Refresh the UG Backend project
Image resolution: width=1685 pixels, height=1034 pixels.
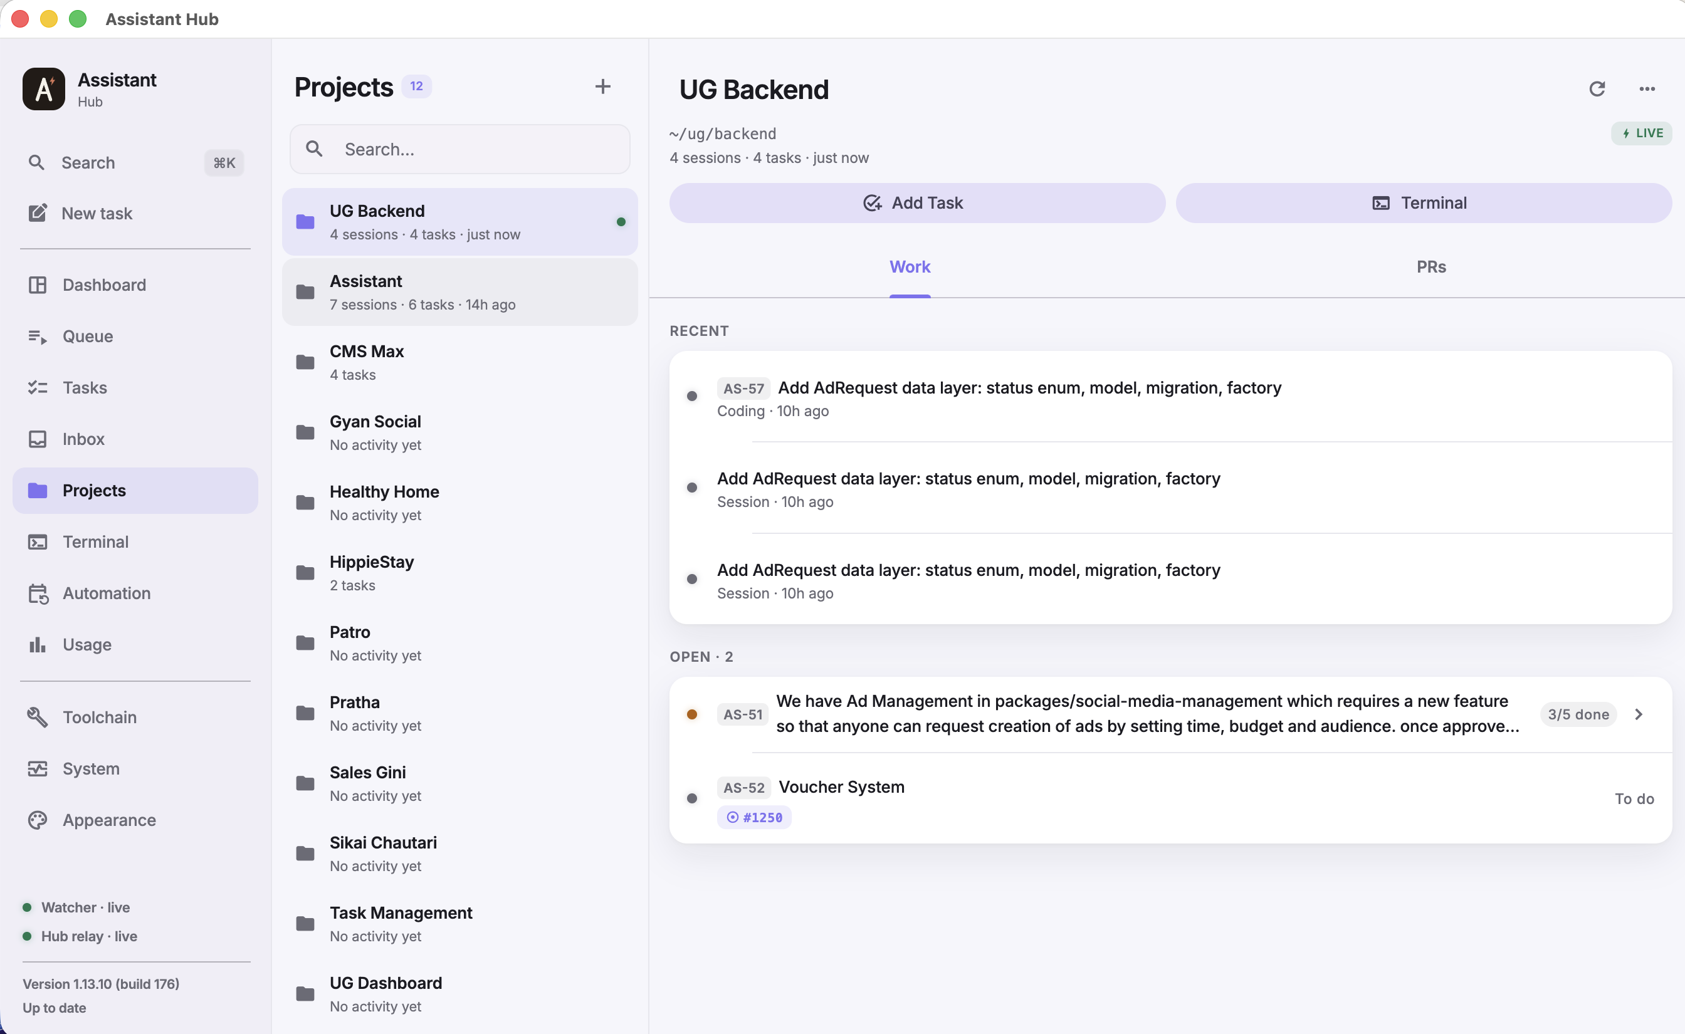[1597, 89]
